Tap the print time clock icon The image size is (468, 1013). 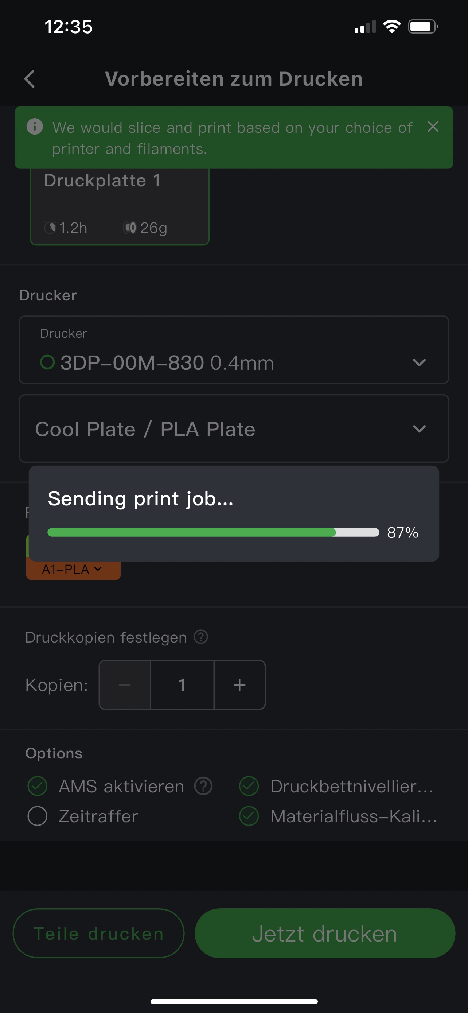click(x=50, y=228)
